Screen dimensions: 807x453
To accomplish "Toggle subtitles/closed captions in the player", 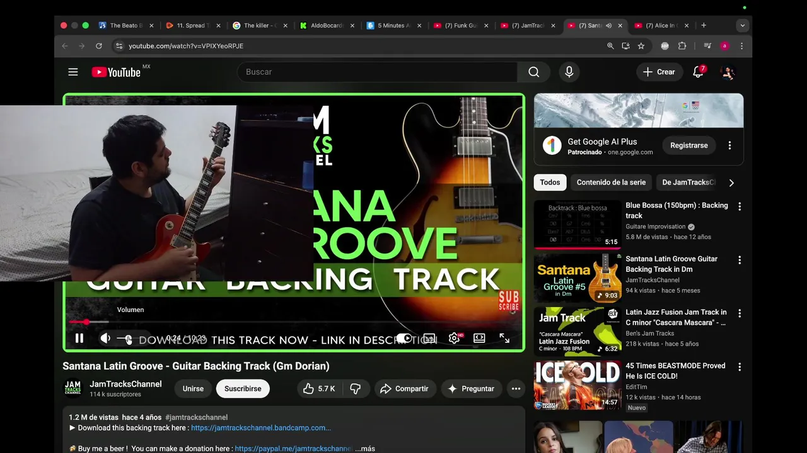I will (x=429, y=338).
